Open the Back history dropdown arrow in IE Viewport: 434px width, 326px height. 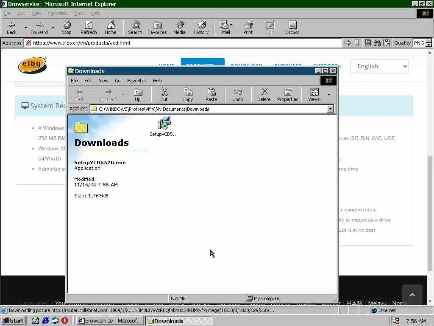25,28
